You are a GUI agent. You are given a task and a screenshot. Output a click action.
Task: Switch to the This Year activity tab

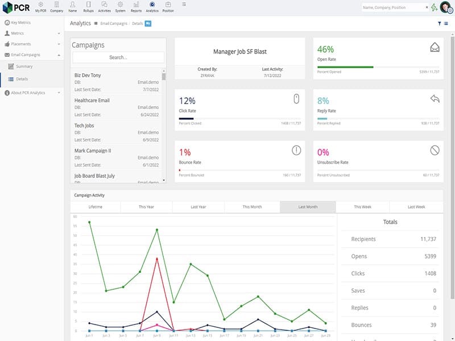pos(146,207)
